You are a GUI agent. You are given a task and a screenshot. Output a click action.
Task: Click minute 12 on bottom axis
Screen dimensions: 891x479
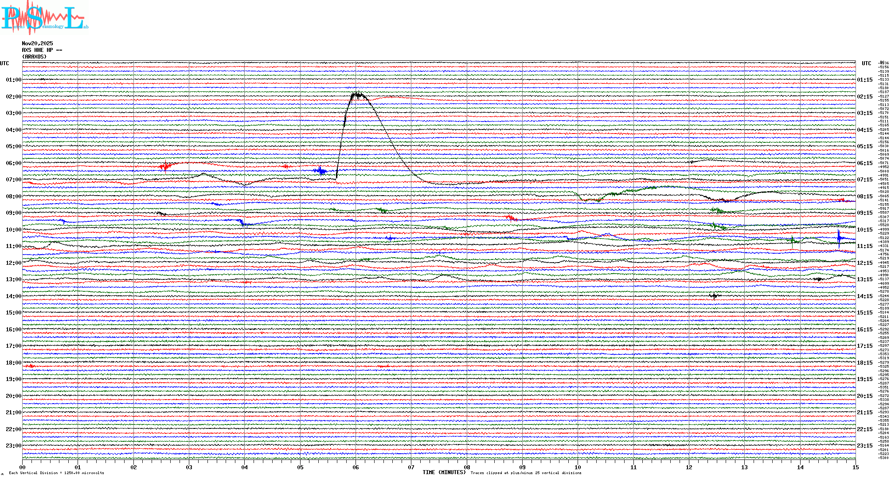click(x=689, y=467)
